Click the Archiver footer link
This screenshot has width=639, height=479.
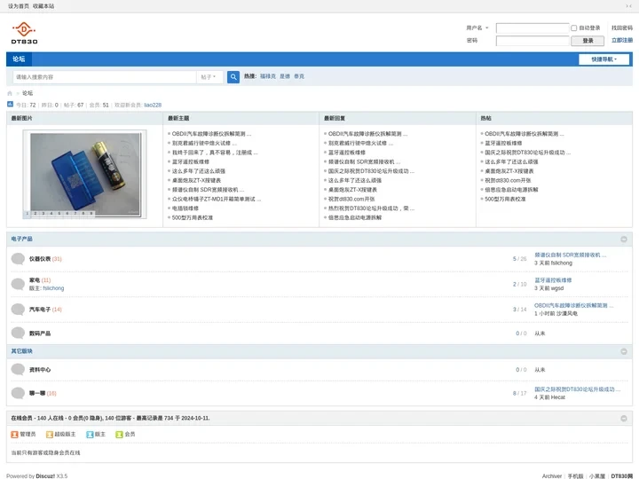552,475
